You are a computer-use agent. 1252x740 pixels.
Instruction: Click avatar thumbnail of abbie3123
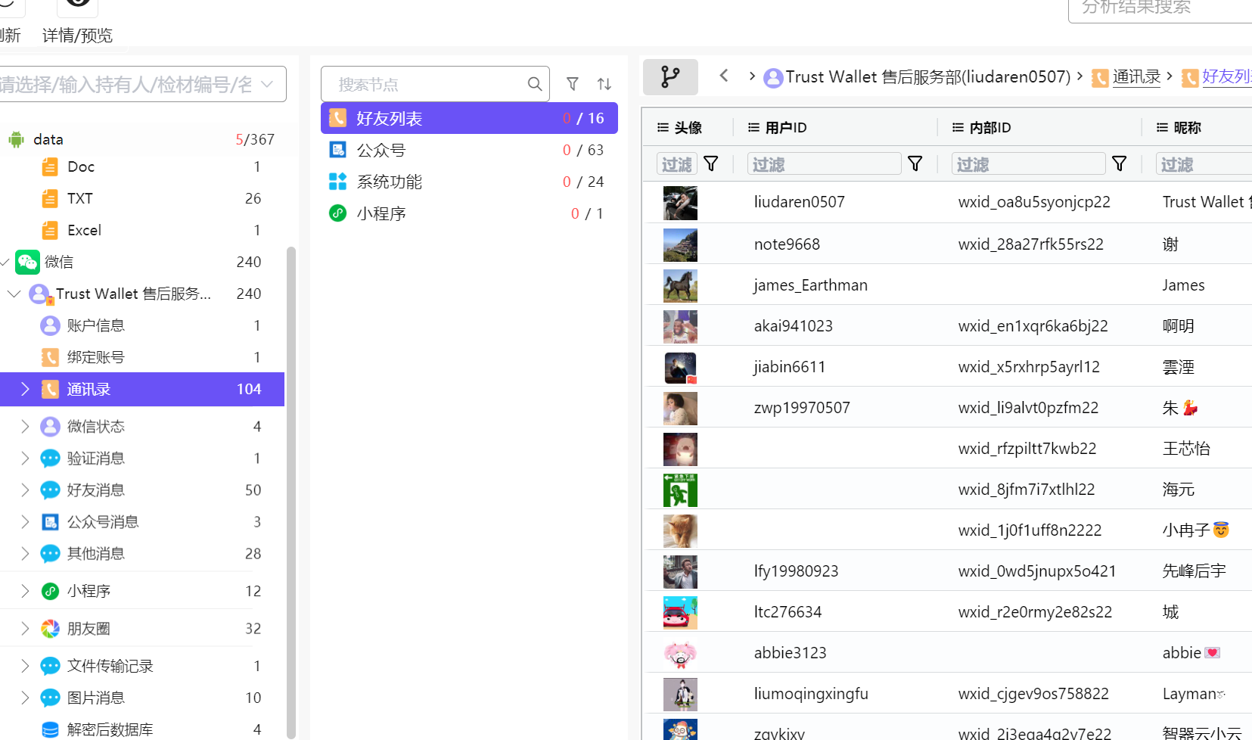[680, 653]
